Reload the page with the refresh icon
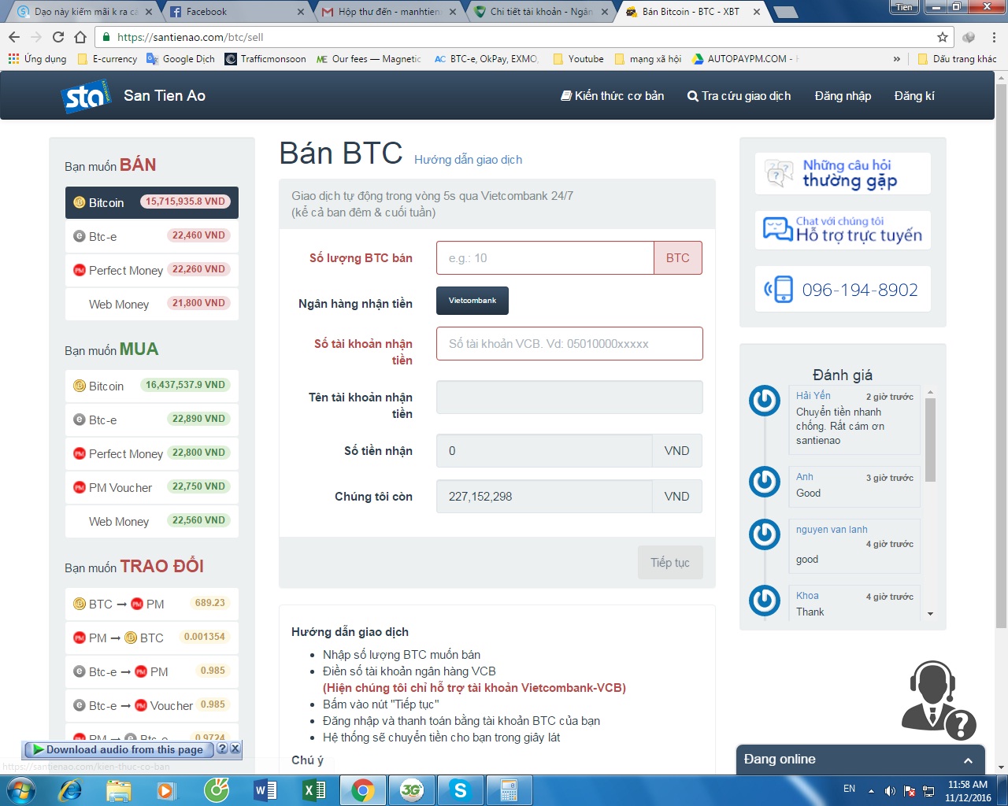 [58, 37]
